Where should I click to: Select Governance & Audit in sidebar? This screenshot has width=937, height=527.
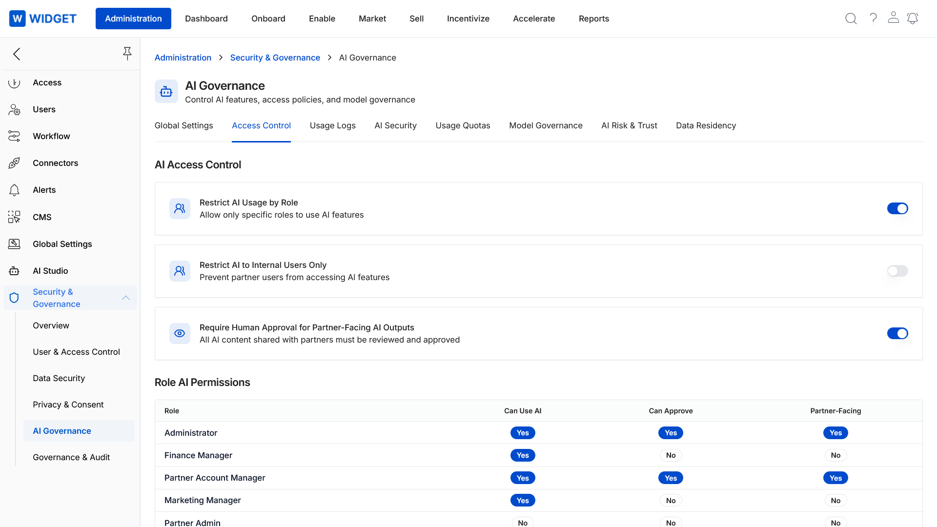pyautogui.click(x=71, y=457)
